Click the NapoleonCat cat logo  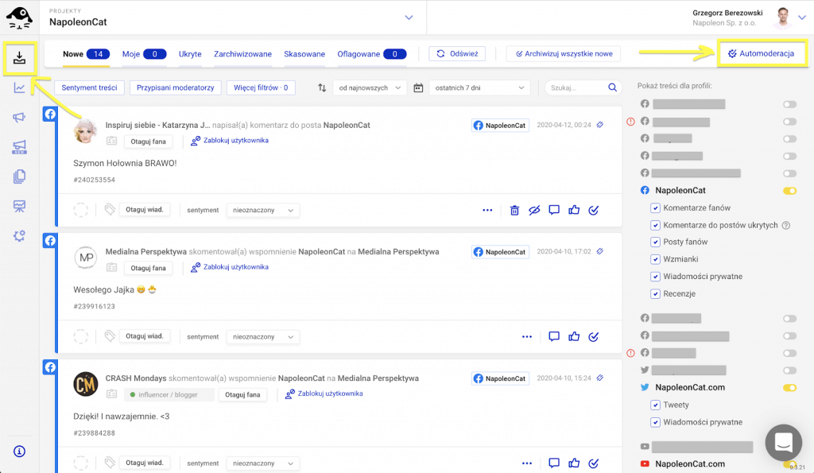tap(19, 17)
